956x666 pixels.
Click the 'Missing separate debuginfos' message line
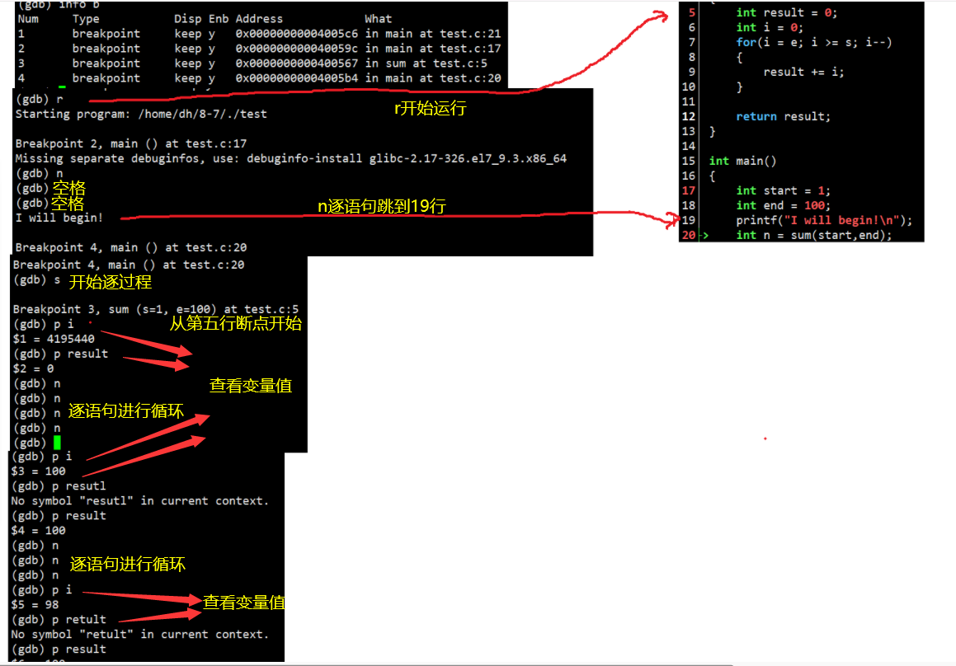coord(291,158)
